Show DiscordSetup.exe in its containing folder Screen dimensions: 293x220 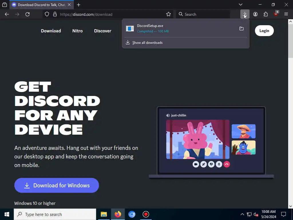(241, 29)
